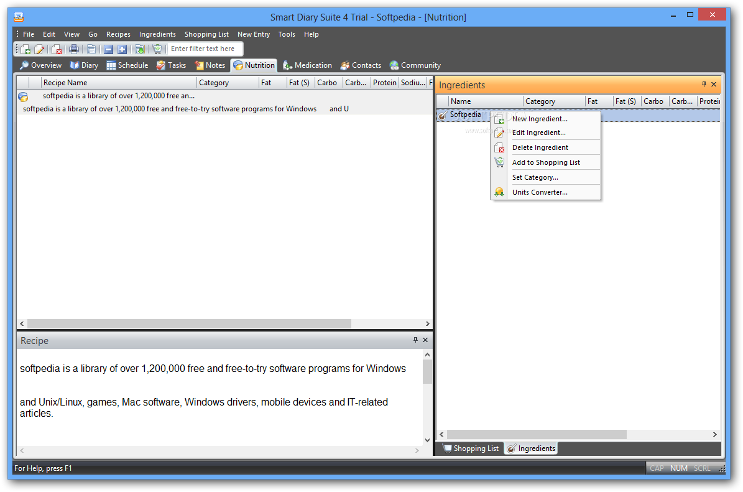Pin the Recipe panel
The height and width of the screenshot is (492, 743).
point(415,340)
